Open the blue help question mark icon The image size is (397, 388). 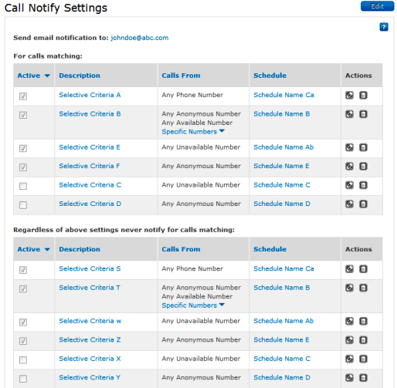[384, 27]
